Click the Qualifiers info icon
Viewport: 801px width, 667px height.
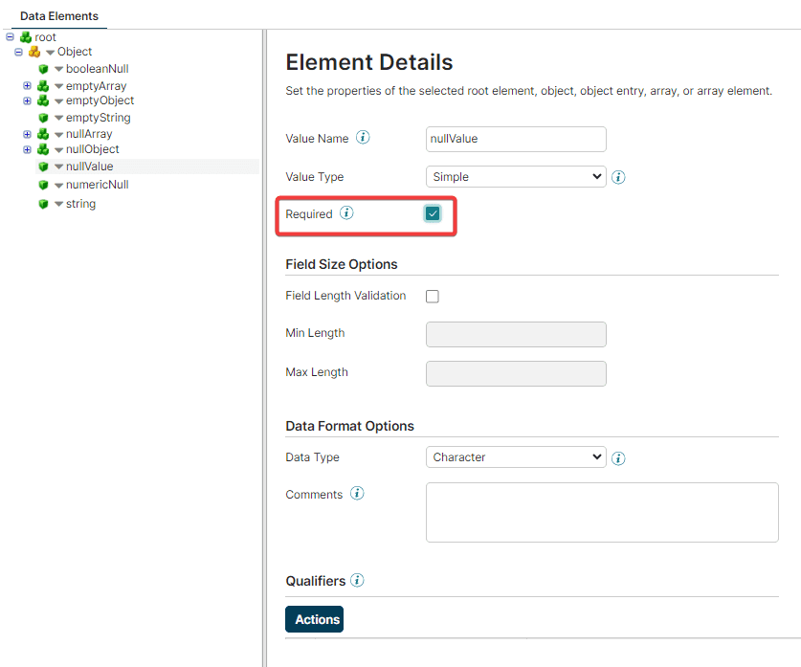click(357, 580)
